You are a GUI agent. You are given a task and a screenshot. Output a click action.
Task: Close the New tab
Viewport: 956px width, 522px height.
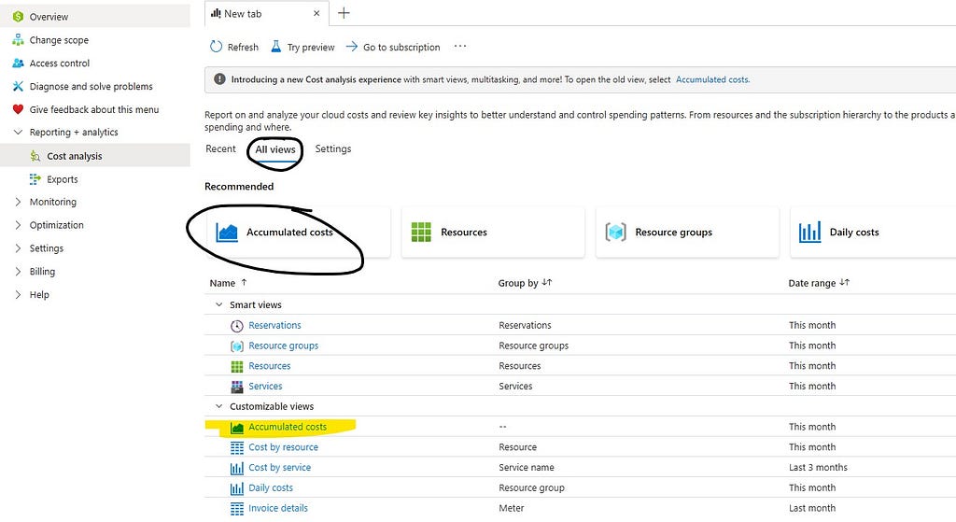coord(316,13)
